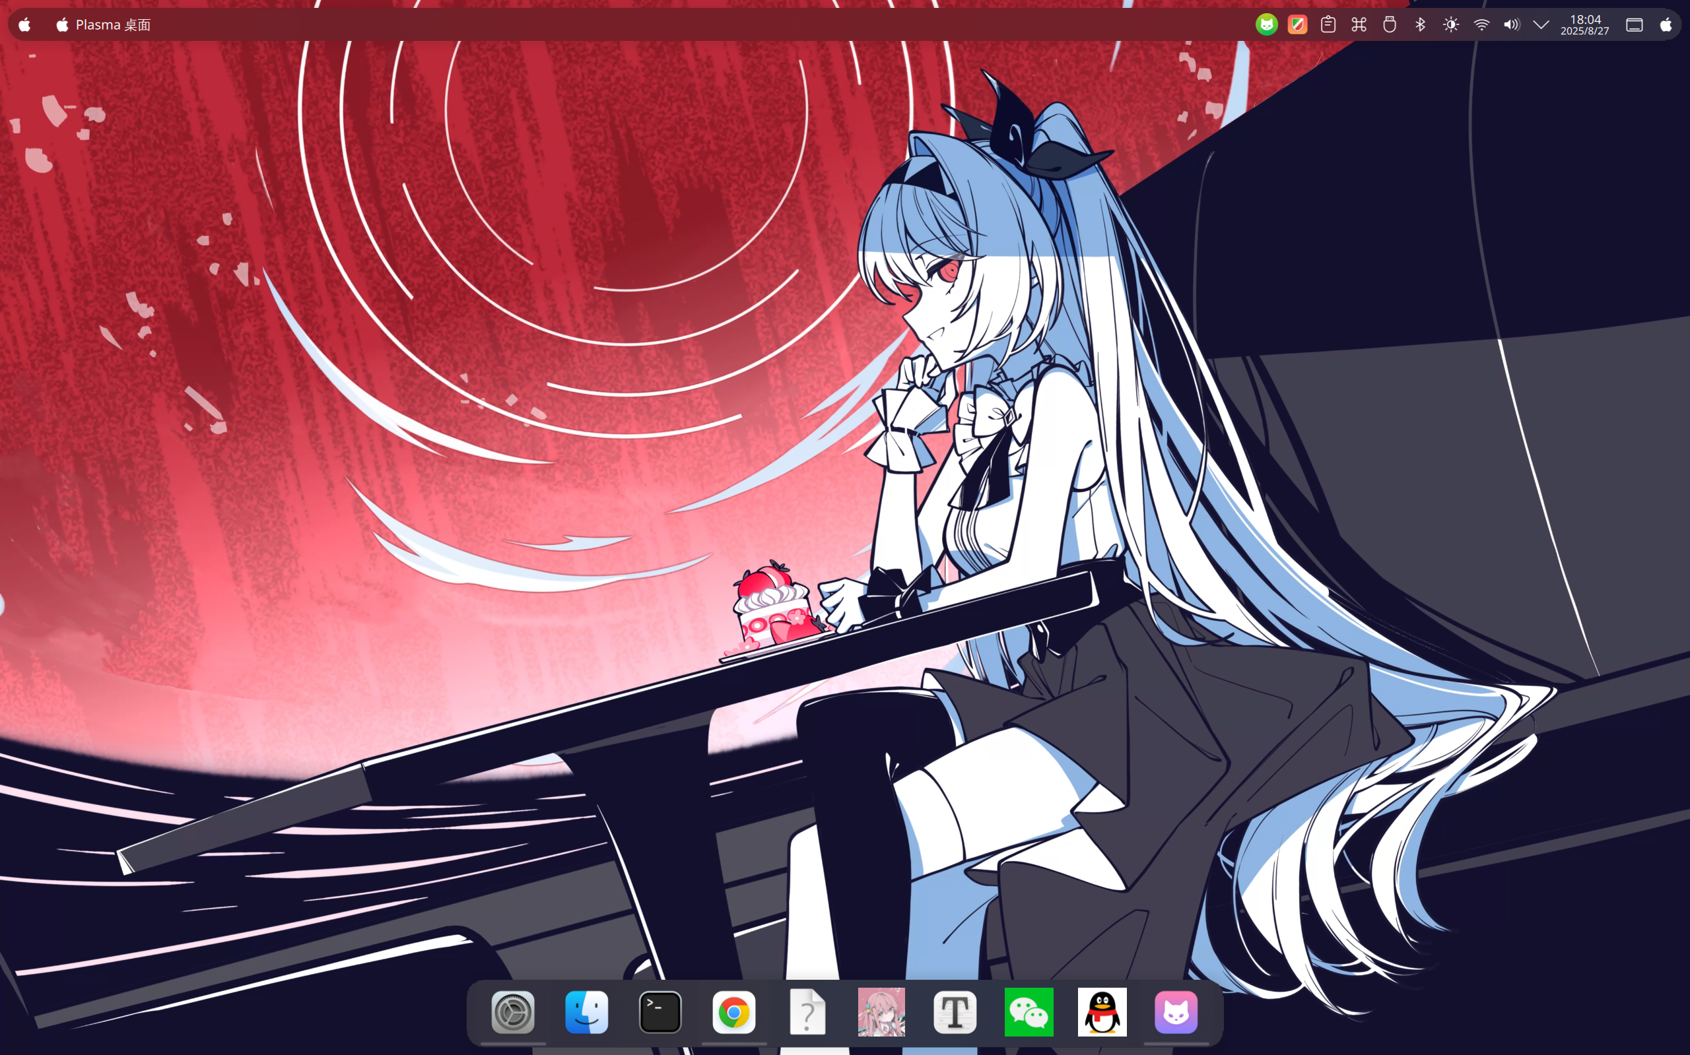Launch the Finder-style file manager
Viewport: 1690px width, 1055px height.
pyautogui.click(x=586, y=1011)
